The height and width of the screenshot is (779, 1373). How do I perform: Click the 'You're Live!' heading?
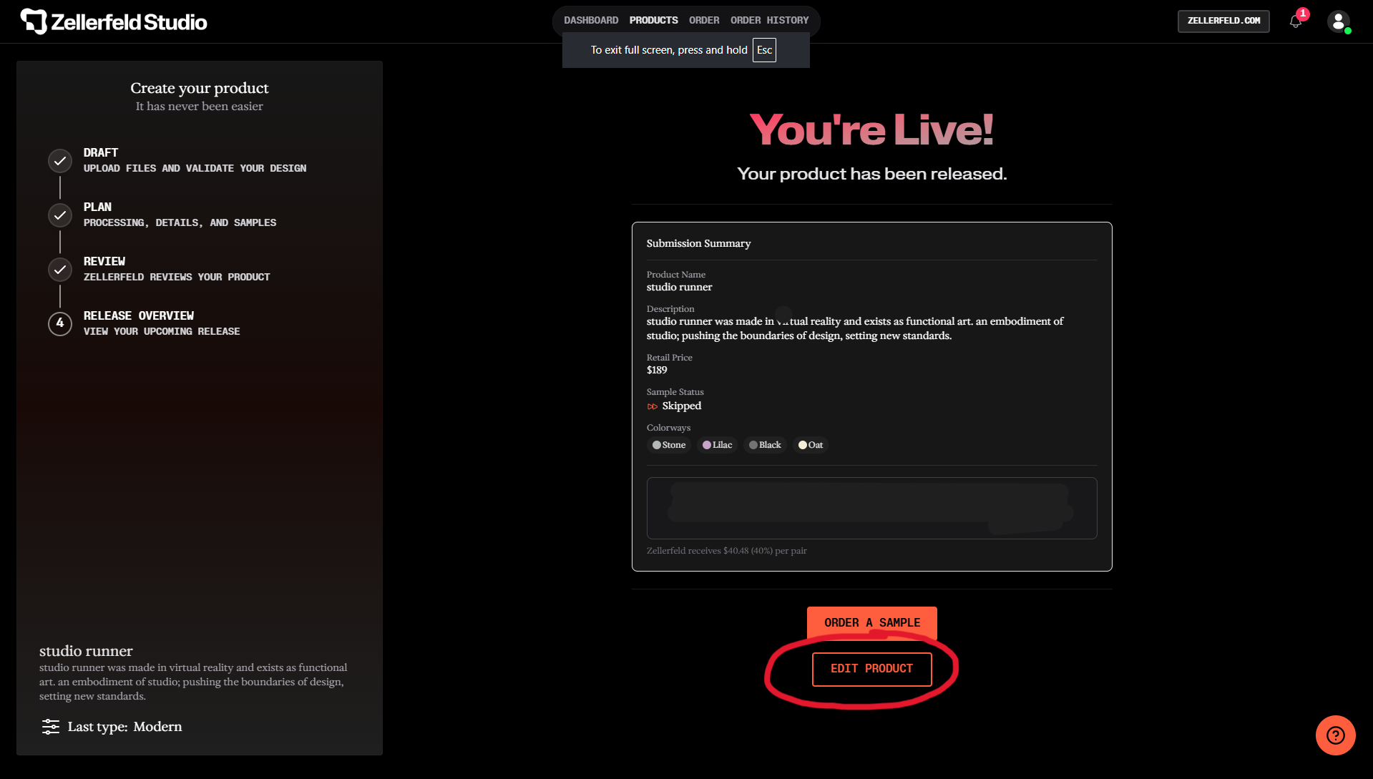click(x=871, y=129)
